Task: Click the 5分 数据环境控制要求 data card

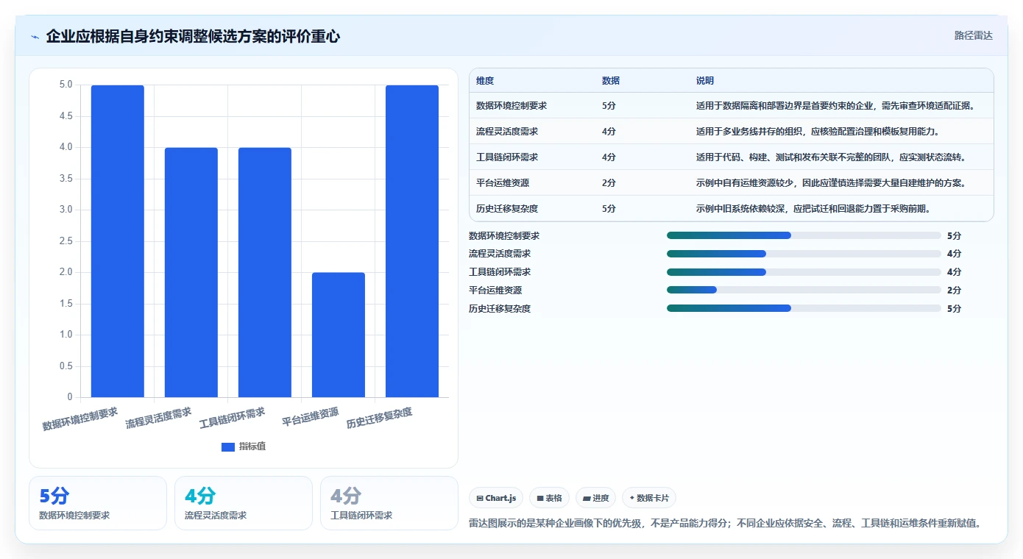Action: pos(98,503)
